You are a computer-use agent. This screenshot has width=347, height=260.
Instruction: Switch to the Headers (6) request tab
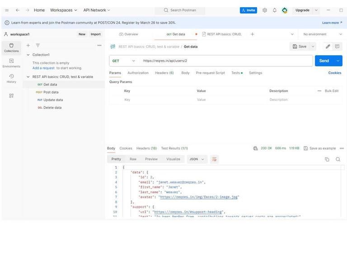[164, 73]
